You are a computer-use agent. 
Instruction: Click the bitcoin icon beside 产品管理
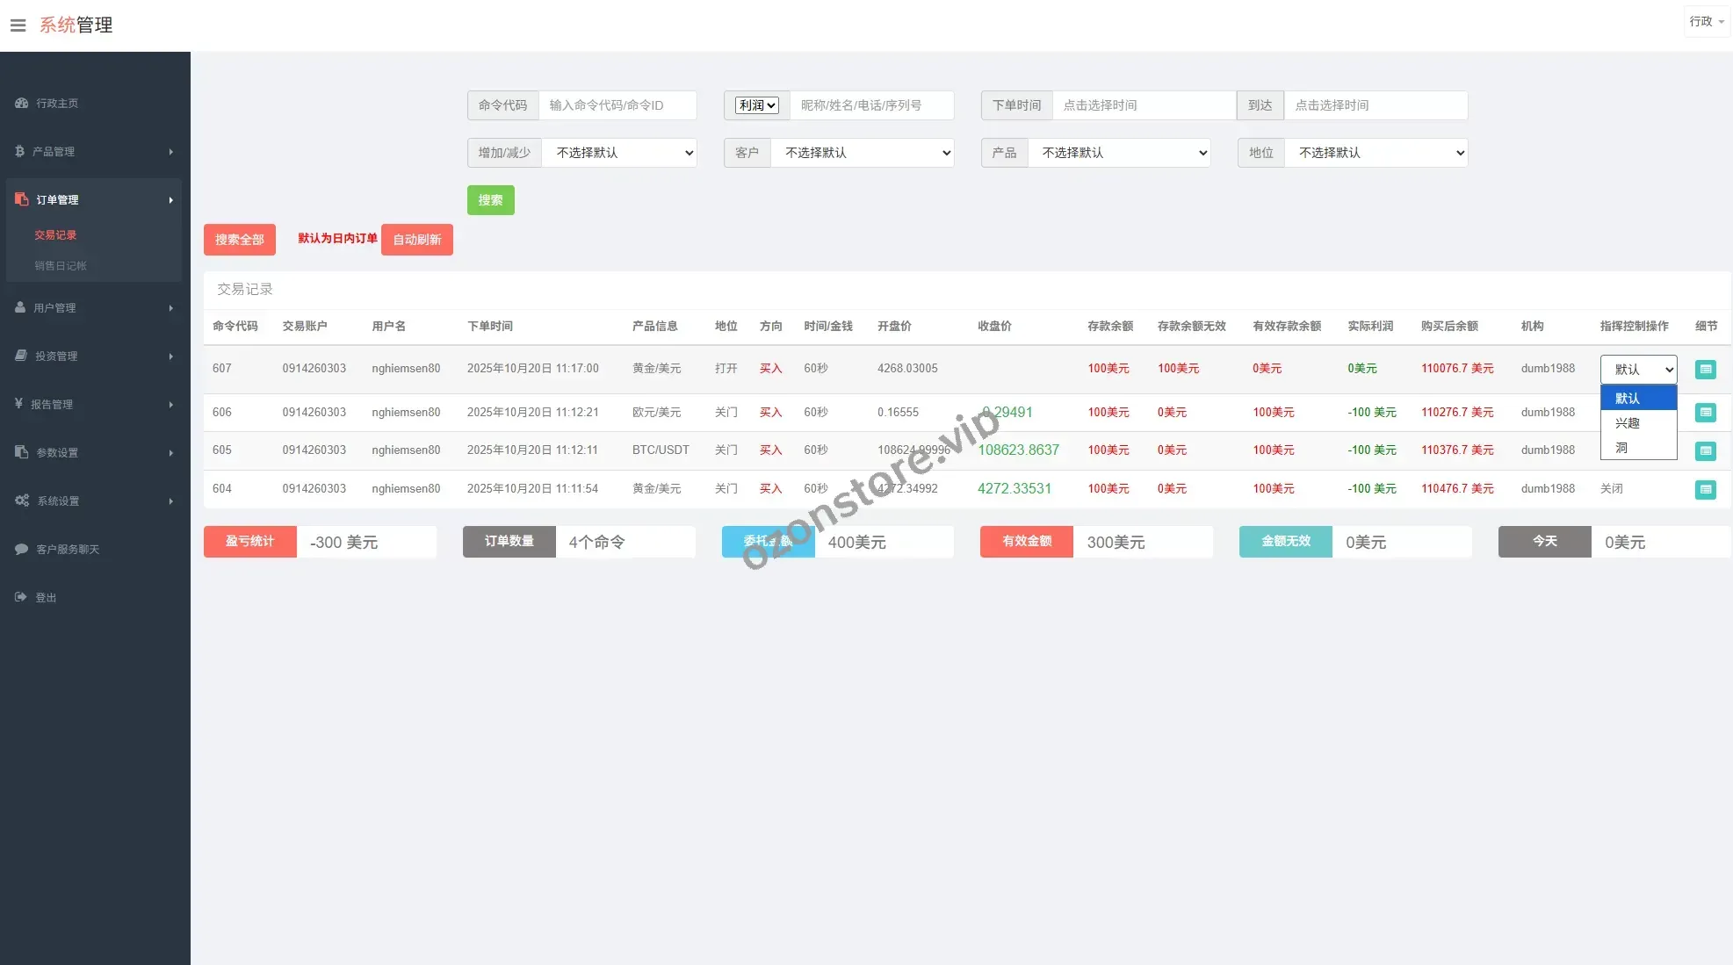pyautogui.click(x=19, y=151)
